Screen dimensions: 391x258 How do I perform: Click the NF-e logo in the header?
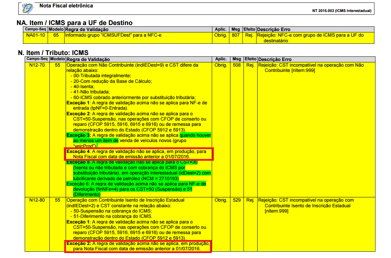tap(28, 7)
